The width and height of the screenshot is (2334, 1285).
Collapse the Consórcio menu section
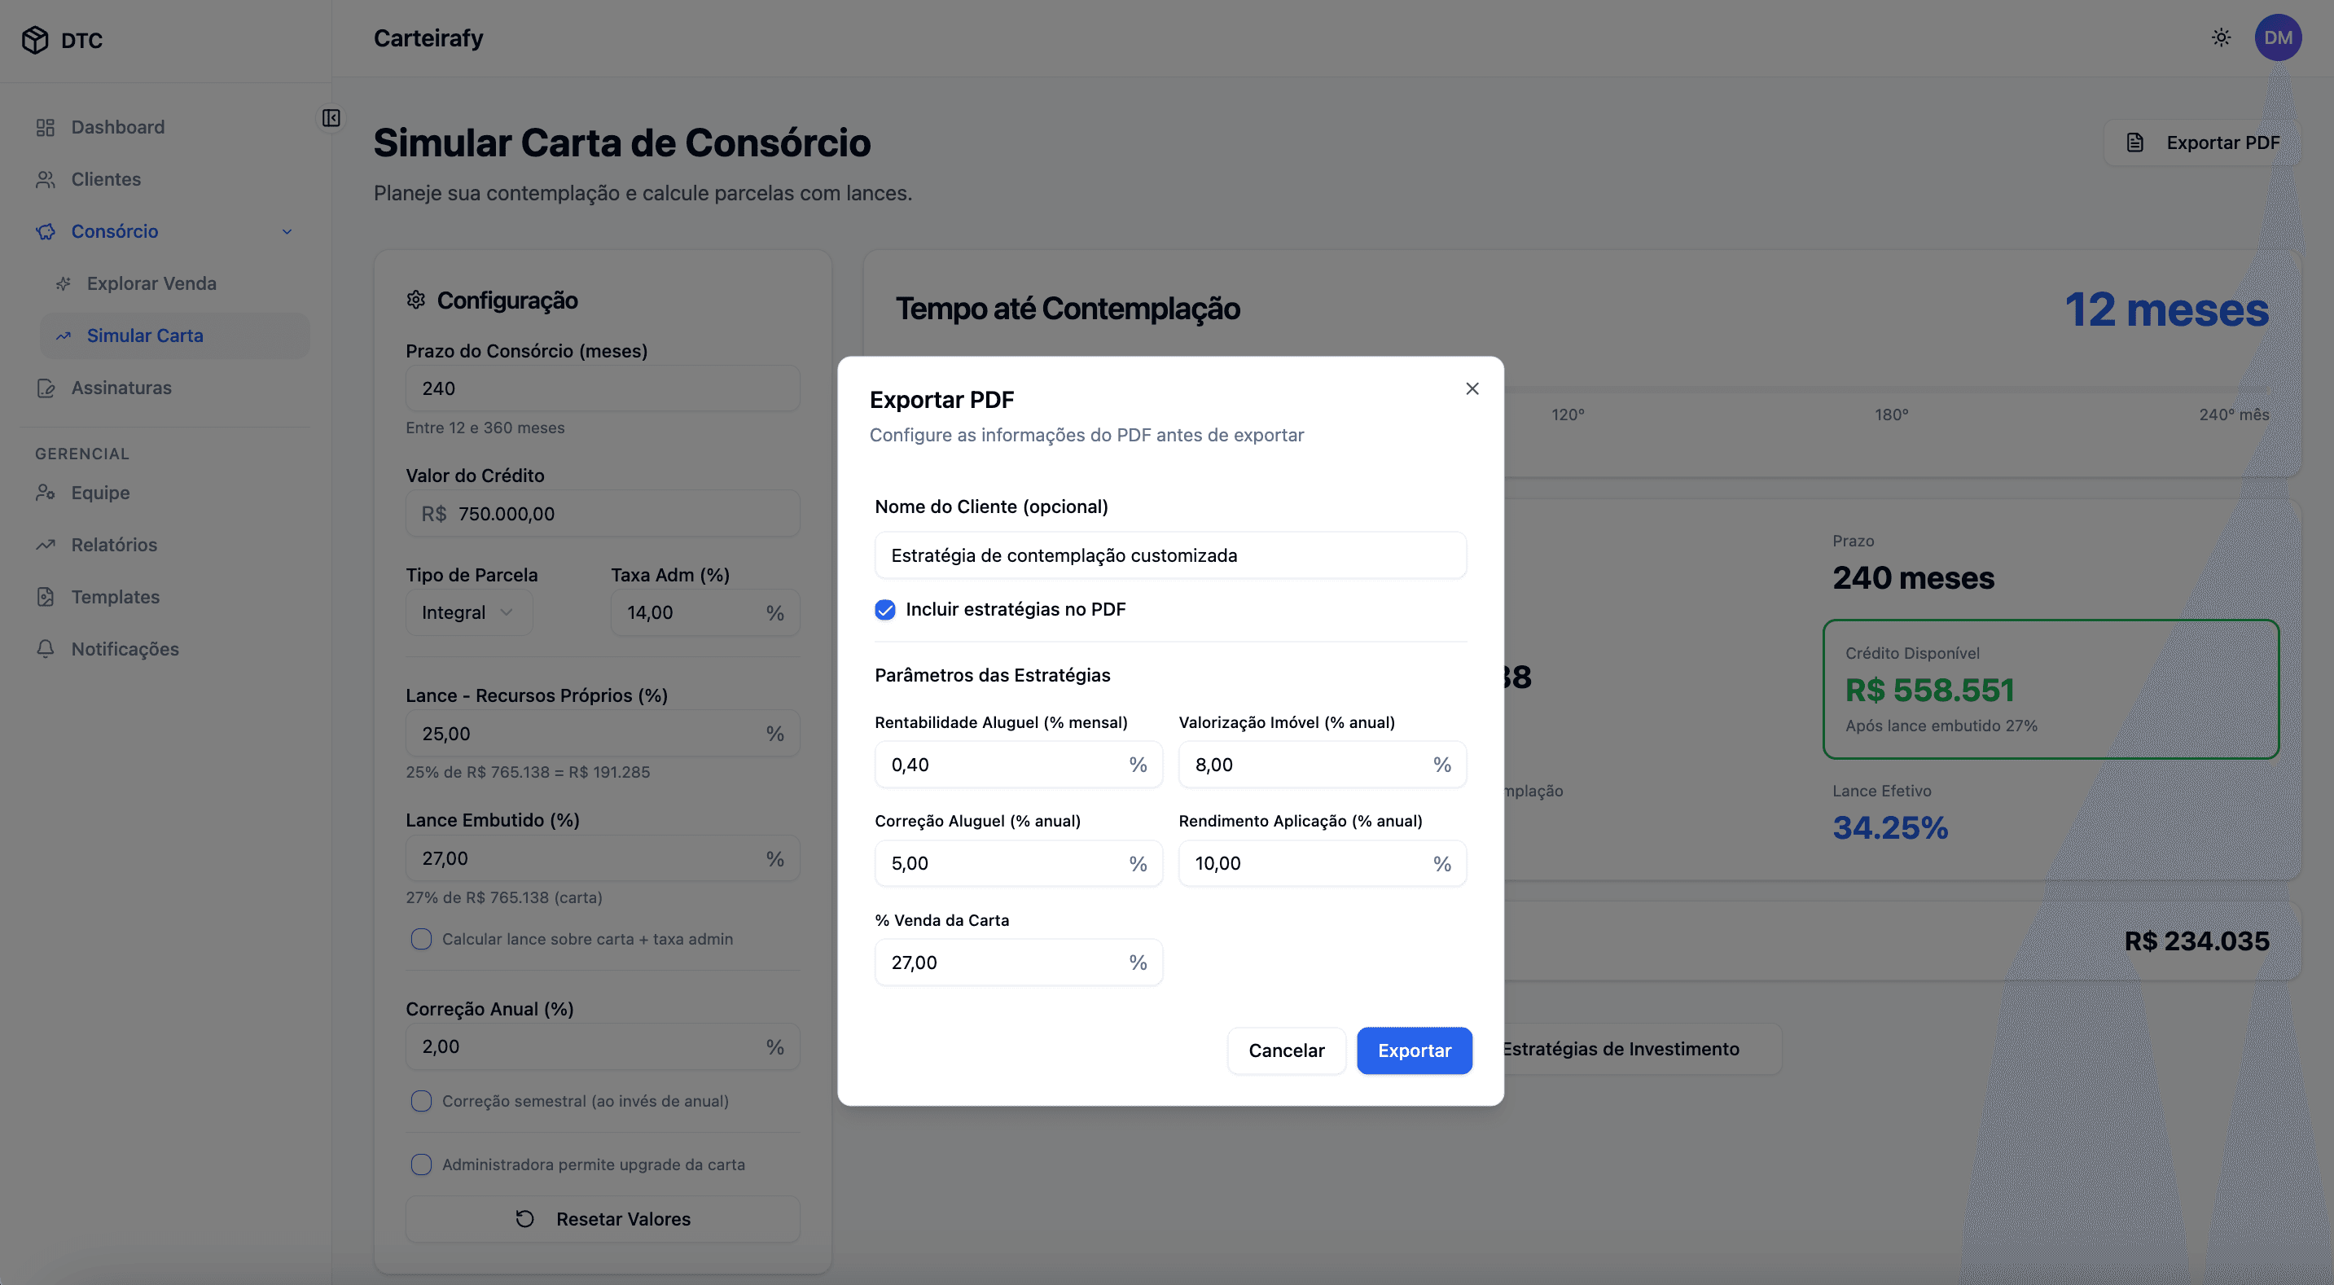pyautogui.click(x=287, y=231)
